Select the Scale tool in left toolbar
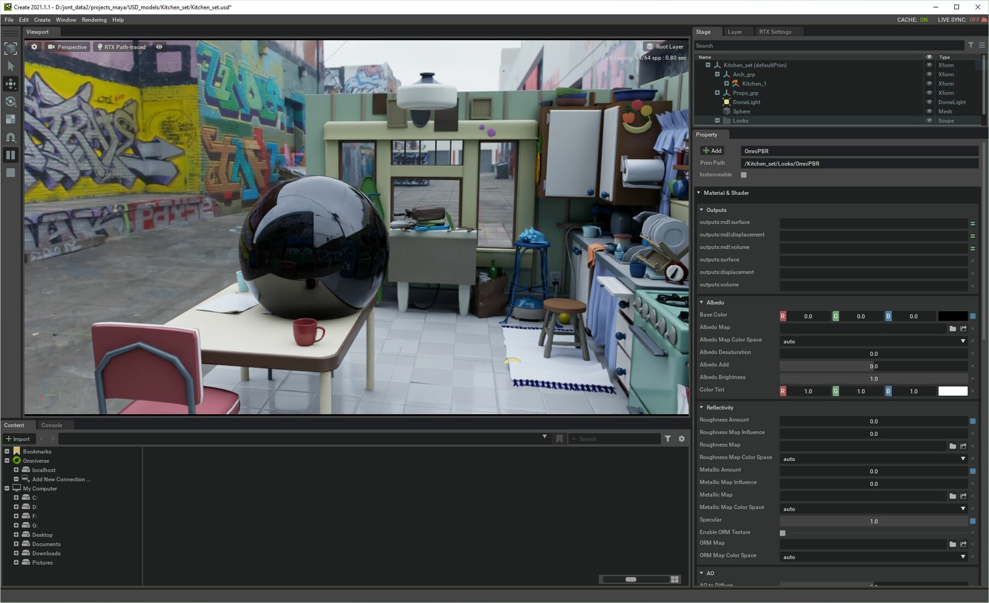Screen dimensions: 989x603 coord(10,119)
